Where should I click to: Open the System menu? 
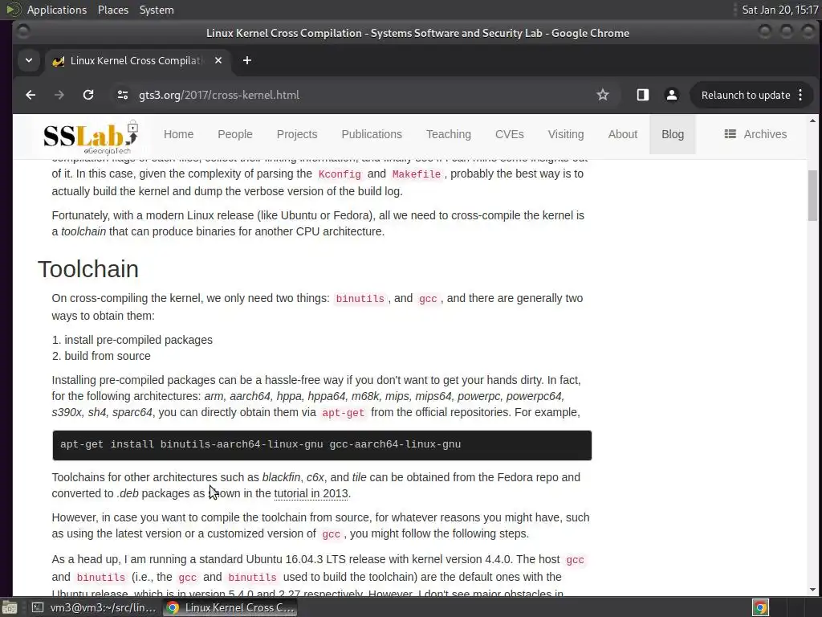[157, 10]
